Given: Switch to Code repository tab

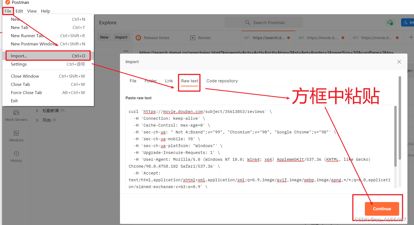Looking at the screenshot, I should coord(222,81).
